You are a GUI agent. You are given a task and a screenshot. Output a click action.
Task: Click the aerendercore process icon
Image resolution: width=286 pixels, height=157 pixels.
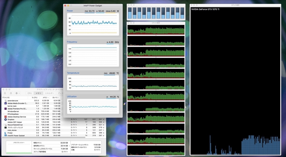click(6, 101)
